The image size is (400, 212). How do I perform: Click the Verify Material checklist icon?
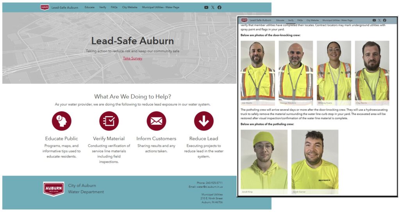(109, 121)
